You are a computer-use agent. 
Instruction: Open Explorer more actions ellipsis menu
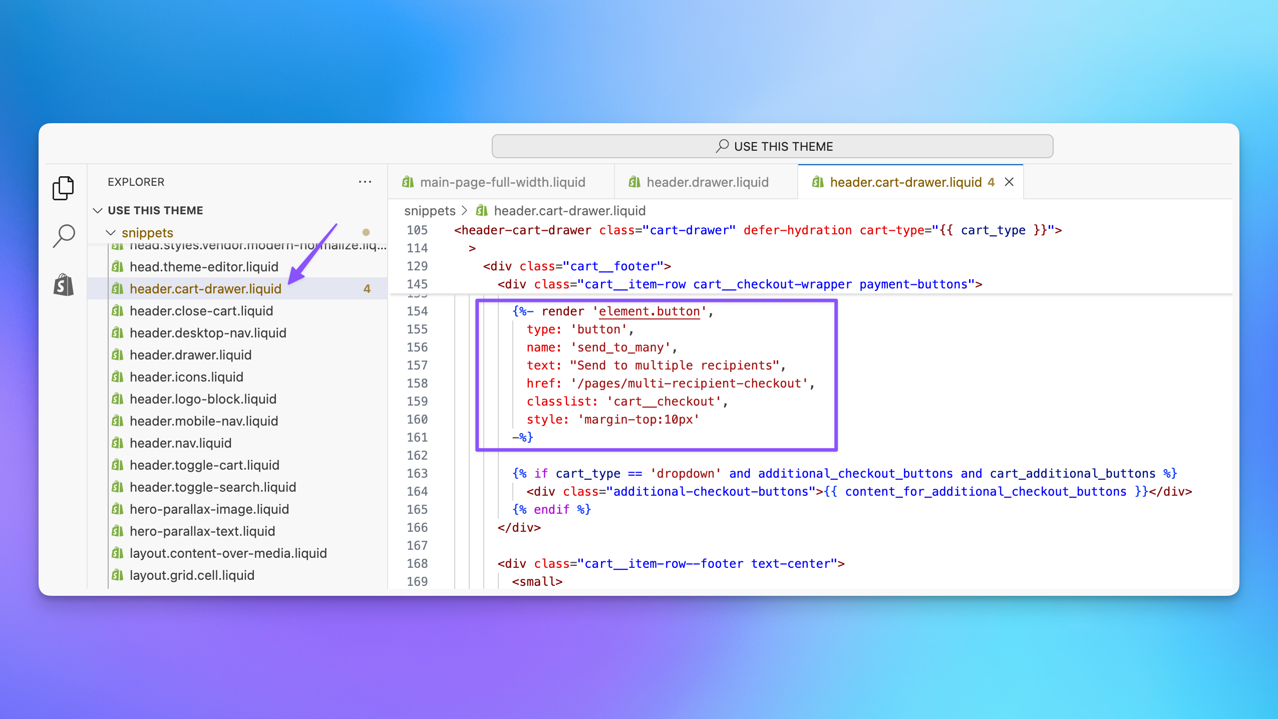(x=365, y=182)
